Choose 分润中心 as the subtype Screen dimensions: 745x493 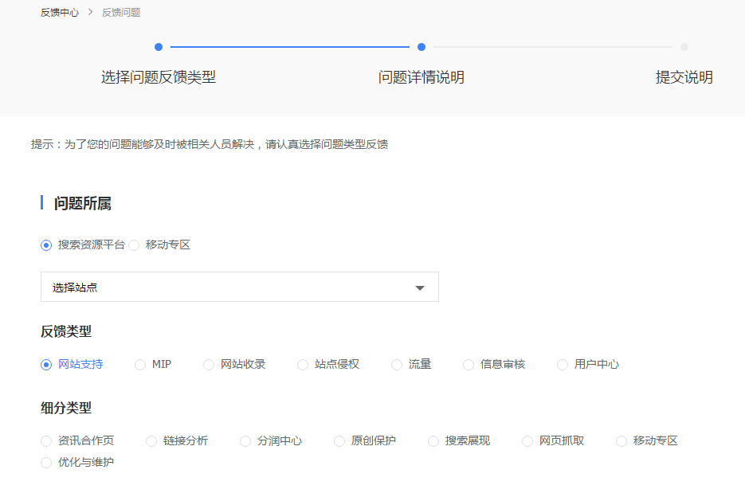pos(245,440)
